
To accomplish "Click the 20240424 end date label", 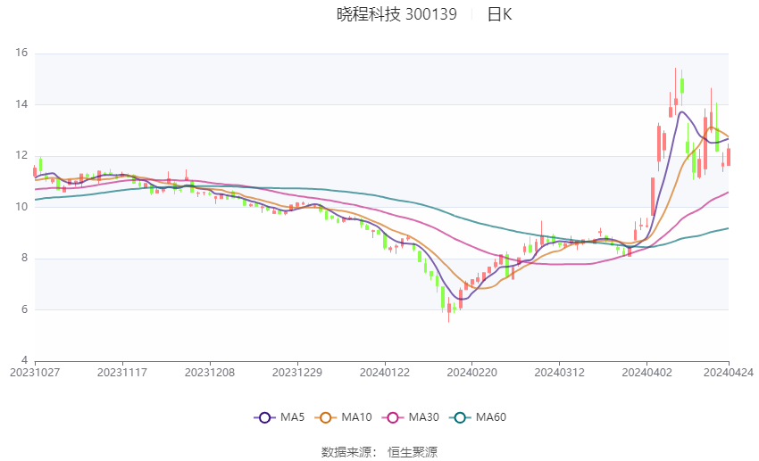I will click(x=729, y=372).
